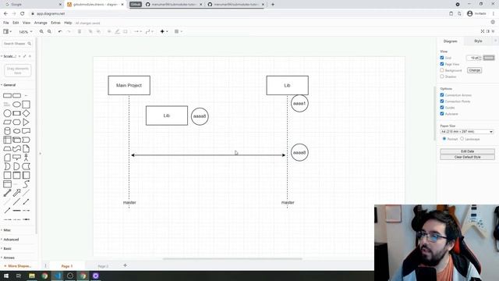Select the triangle shape in General palette
Image resolution: width=499 pixels, height=281 pixels.
tap(26, 122)
